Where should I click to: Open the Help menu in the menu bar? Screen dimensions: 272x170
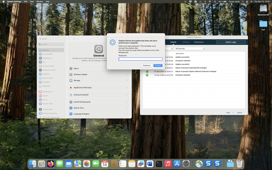click(47, 2)
